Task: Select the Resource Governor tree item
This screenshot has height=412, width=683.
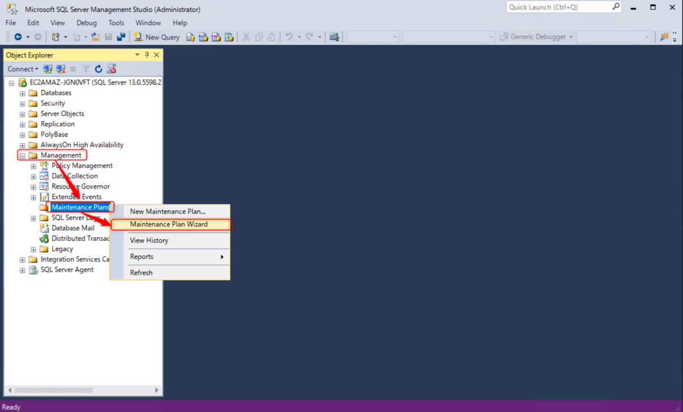Action: (80, 186)
